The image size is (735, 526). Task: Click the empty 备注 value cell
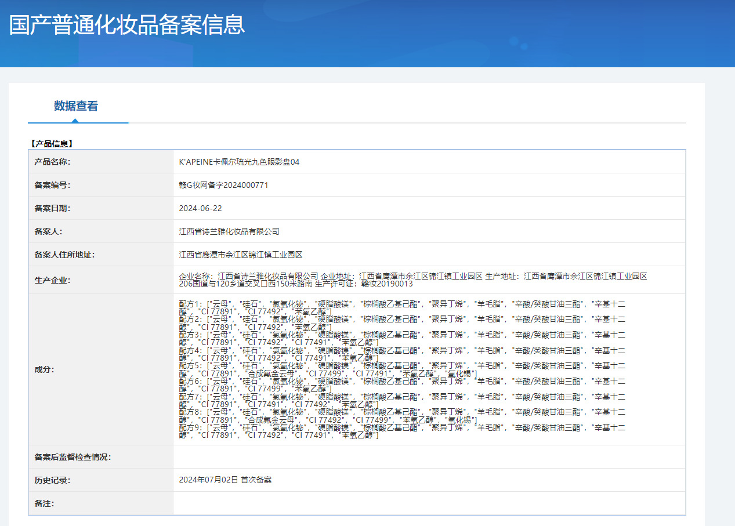(x=429, y=503)
